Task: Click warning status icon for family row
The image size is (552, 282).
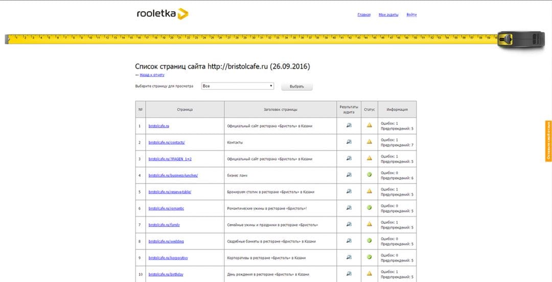Action: [370, 224]
